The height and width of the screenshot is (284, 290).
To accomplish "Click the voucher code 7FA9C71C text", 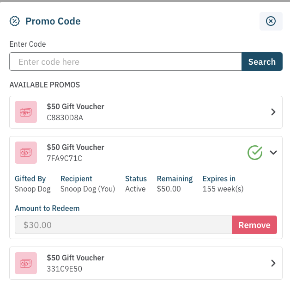I will (x=64, y=159).
